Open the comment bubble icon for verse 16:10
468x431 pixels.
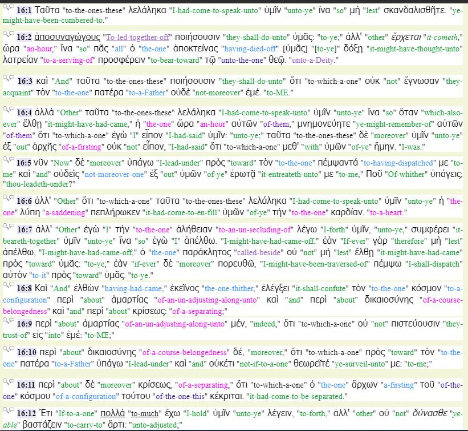click(11, 349)
